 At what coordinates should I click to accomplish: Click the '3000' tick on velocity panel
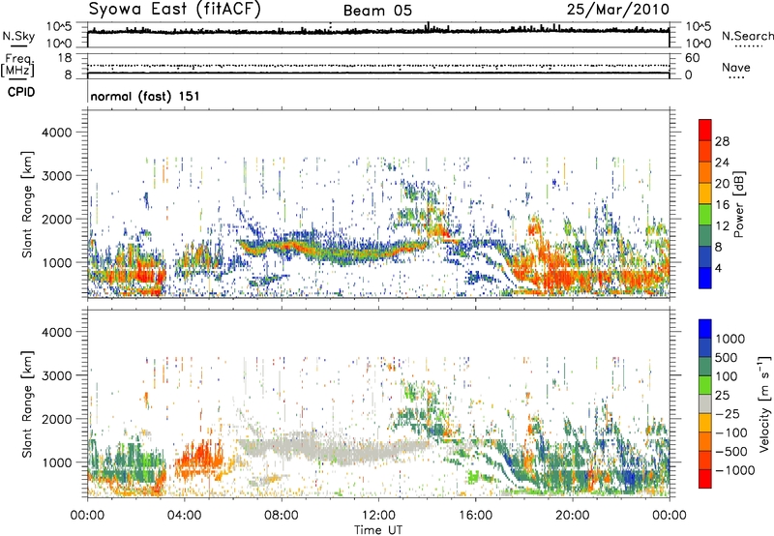click(57, 375)
